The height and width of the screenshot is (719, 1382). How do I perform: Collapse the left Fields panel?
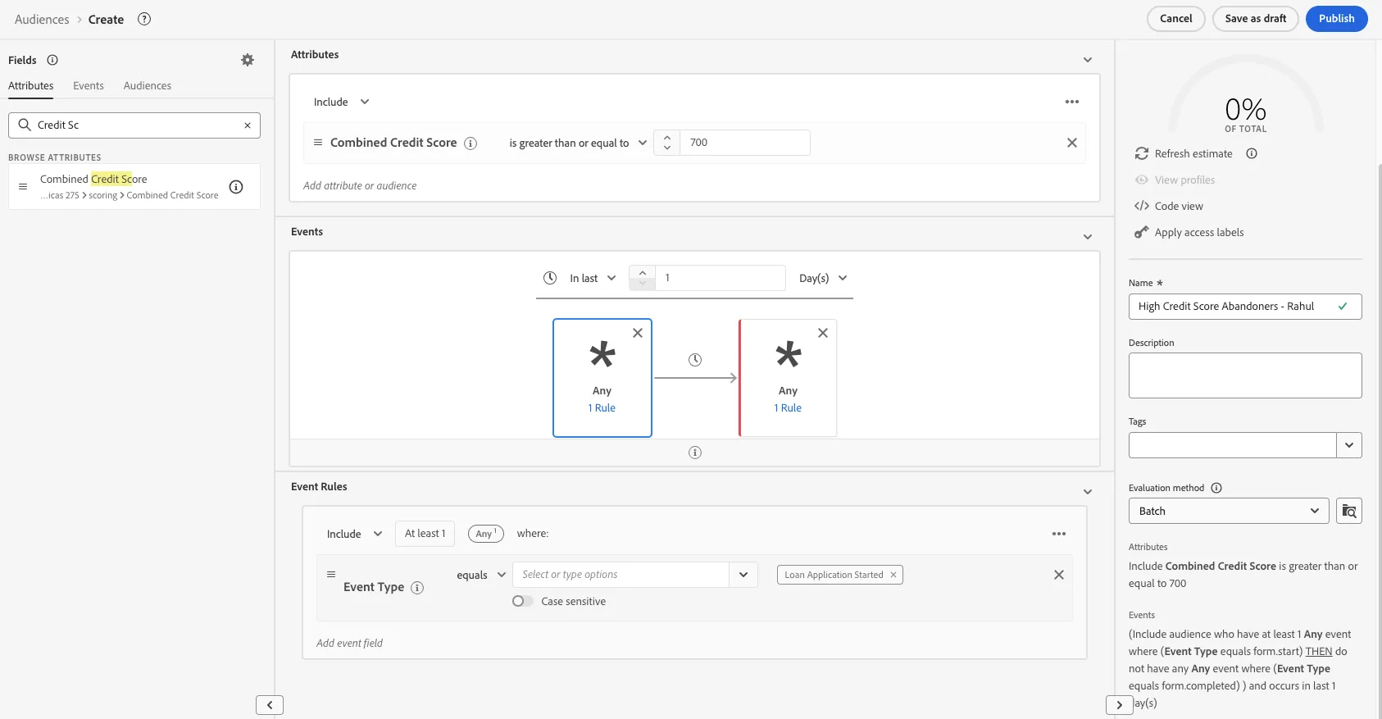pos(270,705)
